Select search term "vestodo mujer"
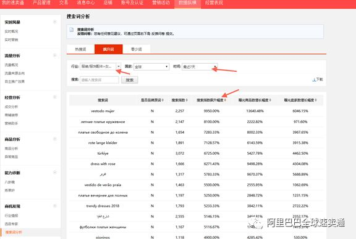The height and width of the screenshot is (239, 356). coord(103,111)
